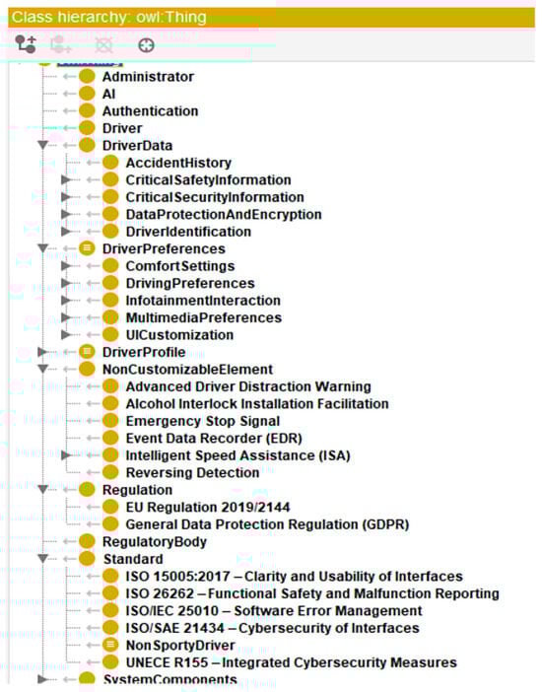The height and width of the screenshot is (692, 542).
Task: Click the Delete class toolbar icon
Action: tap(104, 45)
